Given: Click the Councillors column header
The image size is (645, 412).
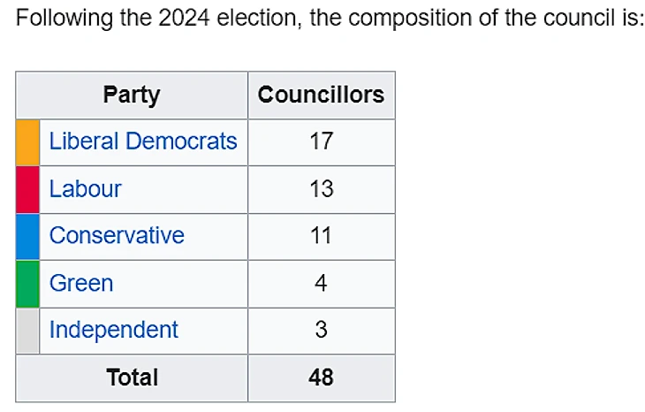Looking at the screenshot, I should [x=321, y=95].
